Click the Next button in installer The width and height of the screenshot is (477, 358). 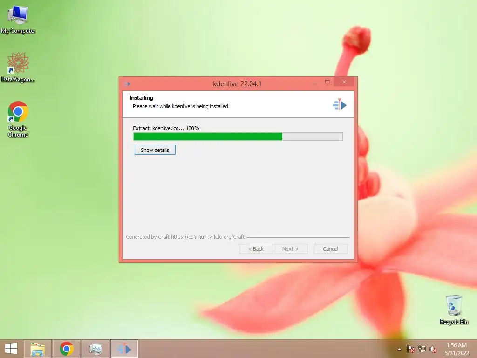[290, 249]
